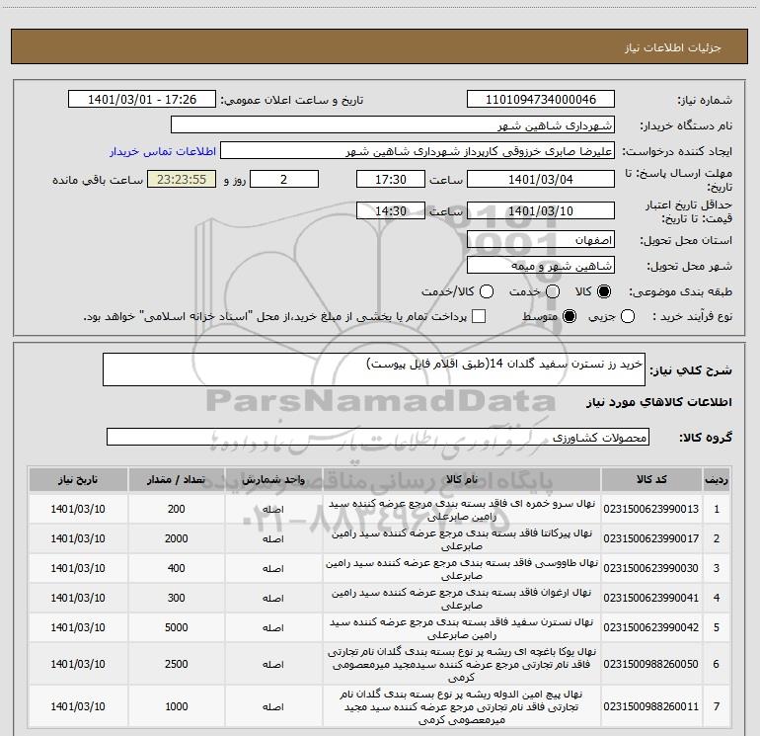Click the نهال سرو خمره ای item name
The width and height of the screenshot is (760, 736).
[x=462, y=510]
